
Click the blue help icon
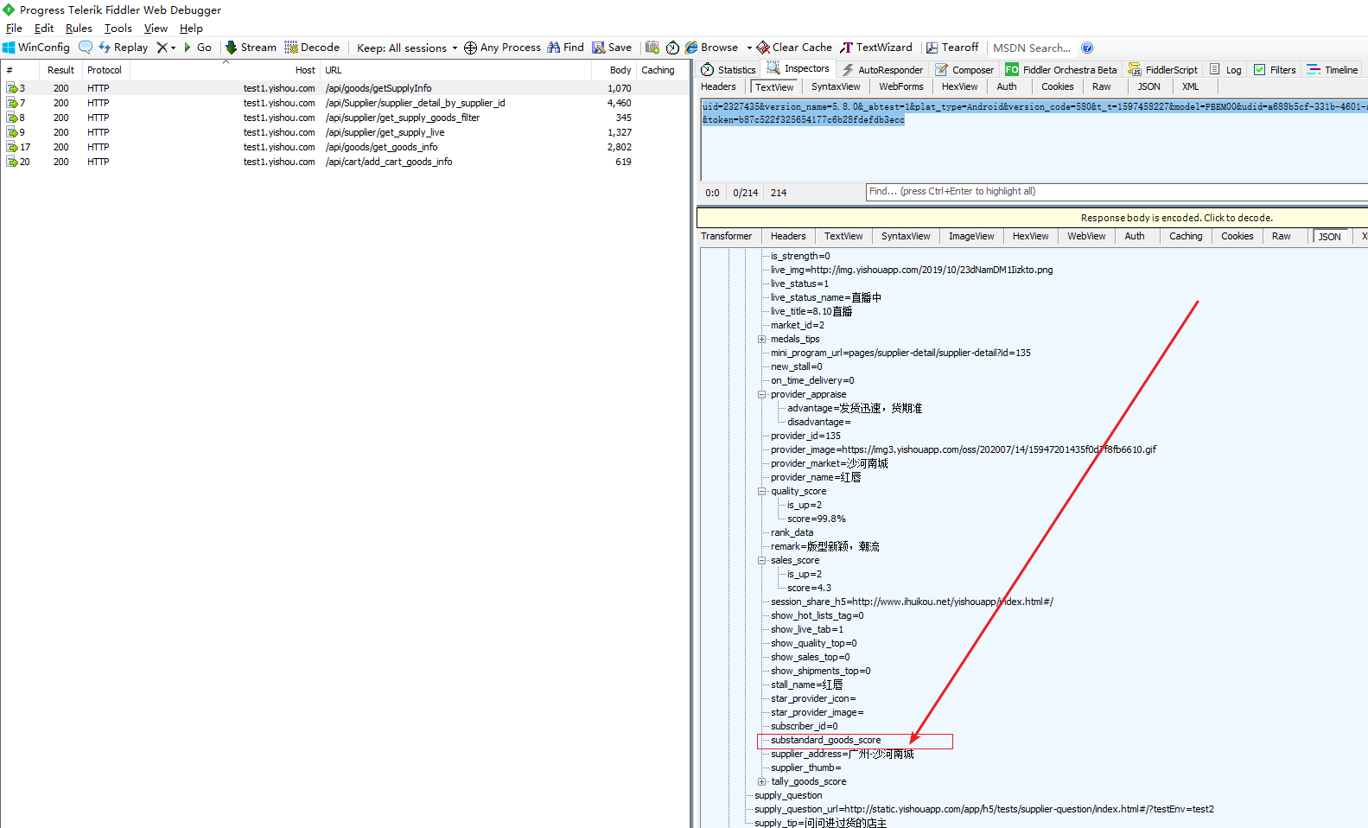1087,48
